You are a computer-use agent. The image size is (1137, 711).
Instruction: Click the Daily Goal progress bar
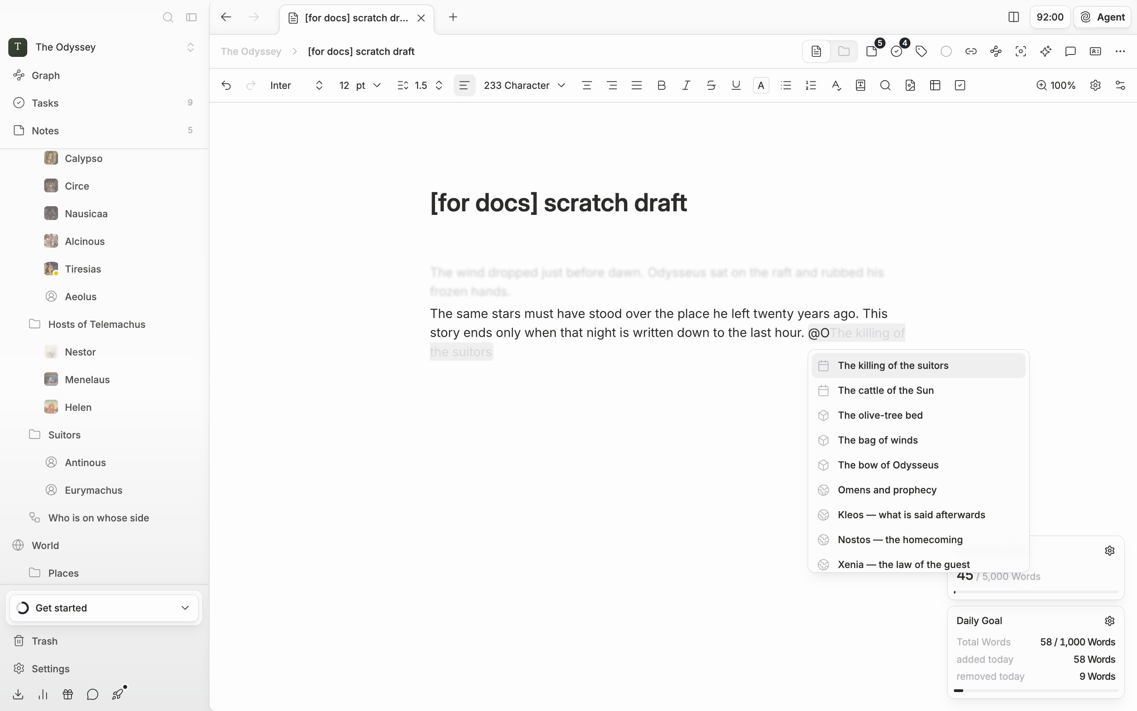click(1036, 691)
